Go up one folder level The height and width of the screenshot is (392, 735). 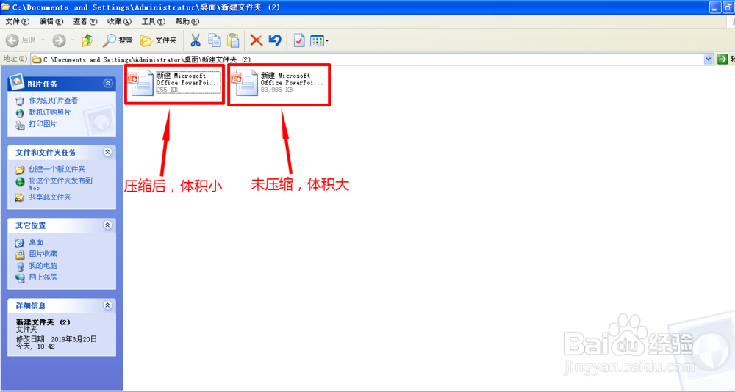click(87, 40)
